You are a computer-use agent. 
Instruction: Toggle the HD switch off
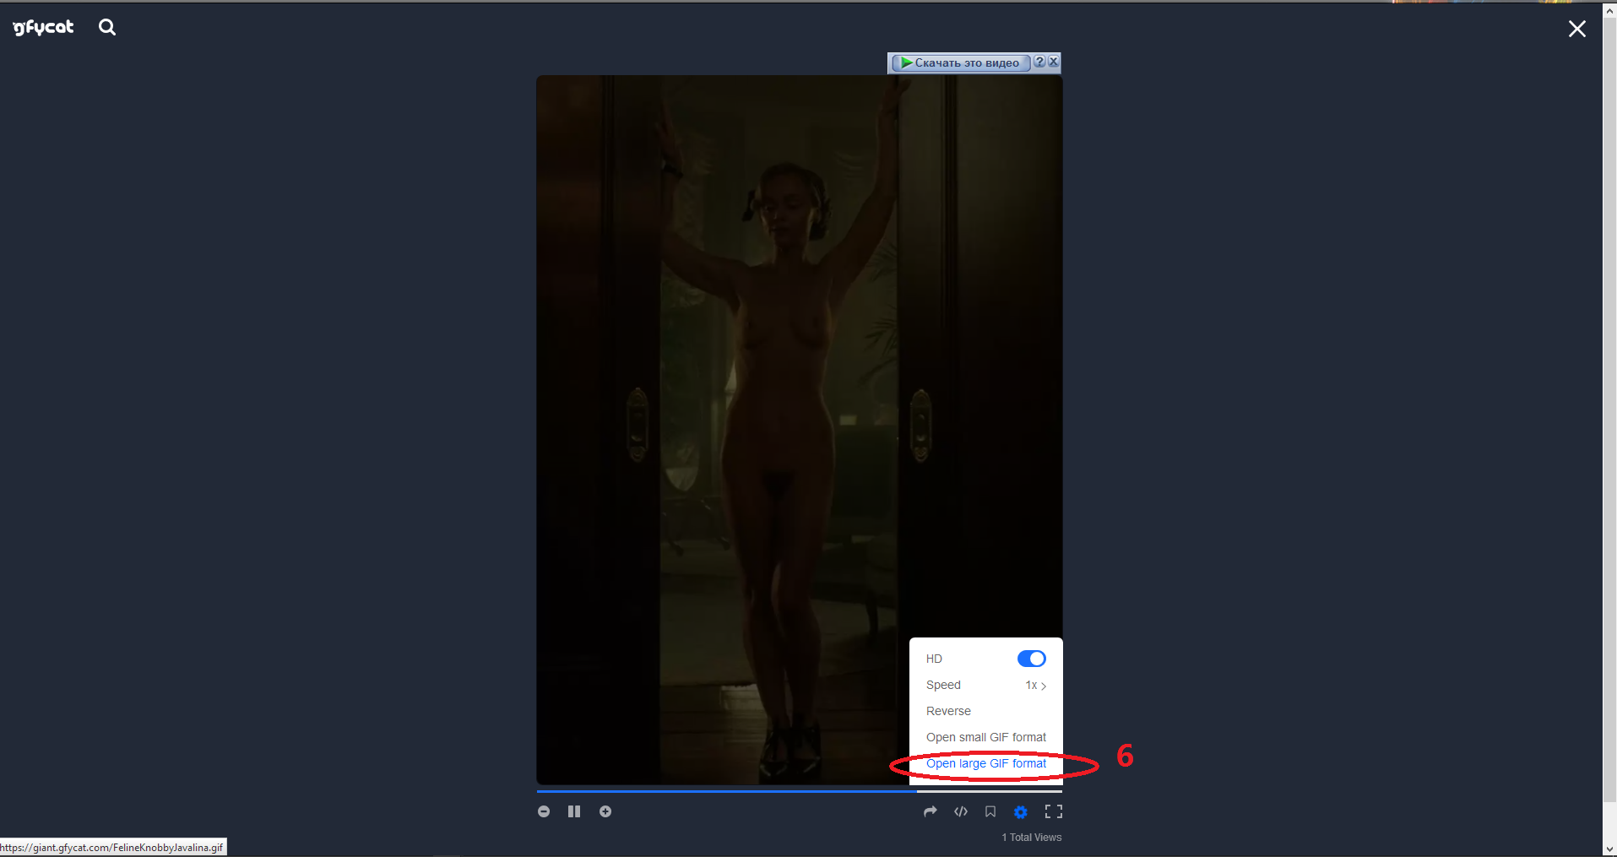coord(1031,659)
